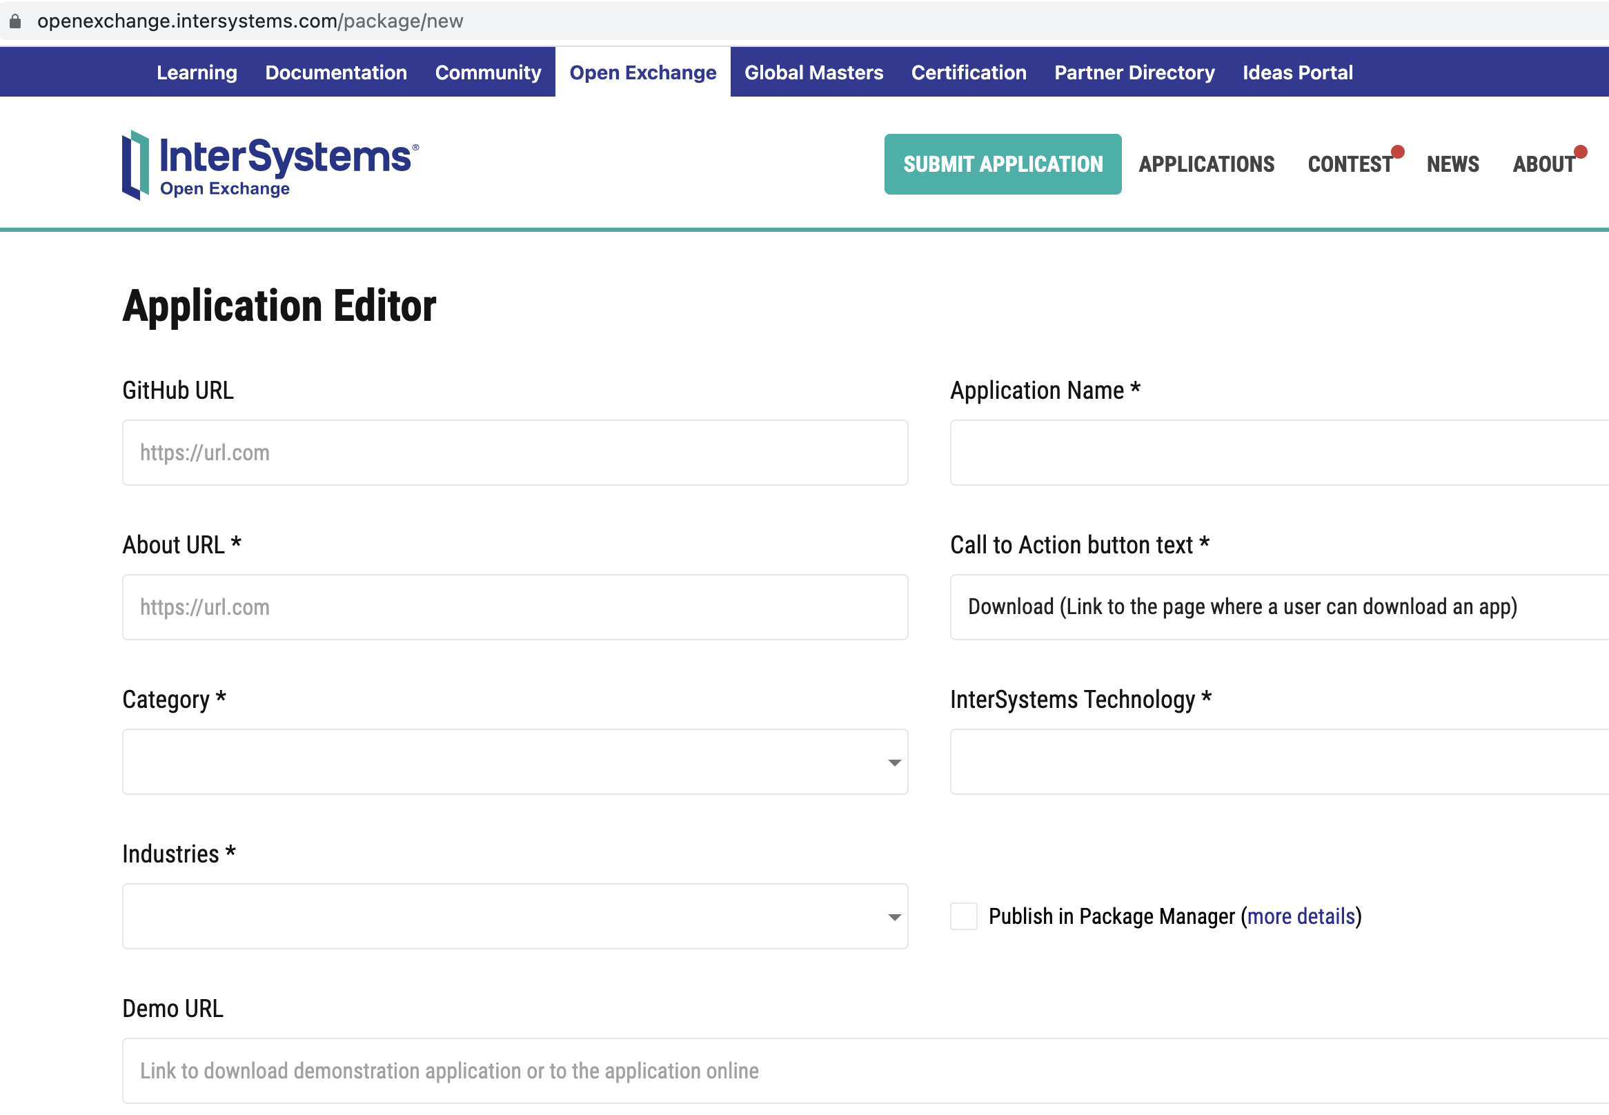This screenshot has height=1115, width=1609.
Task: Open the Ideas Portal navigation link
Action: click(x=1296, y=72)
